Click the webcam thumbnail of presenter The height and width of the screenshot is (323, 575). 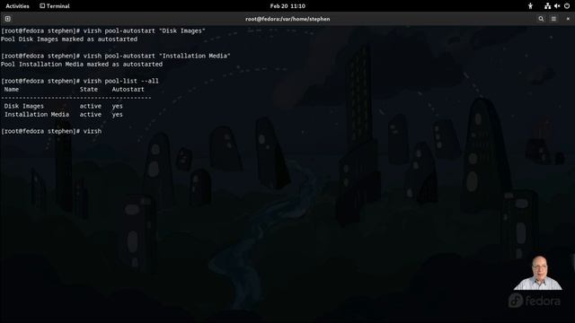pos(538,273)
